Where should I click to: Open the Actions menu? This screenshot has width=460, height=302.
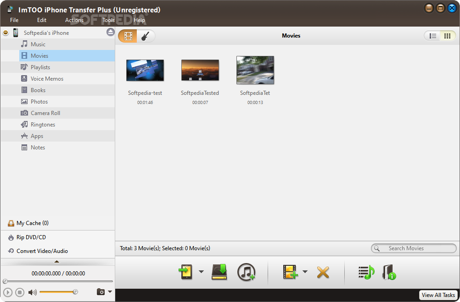(74, 20)
